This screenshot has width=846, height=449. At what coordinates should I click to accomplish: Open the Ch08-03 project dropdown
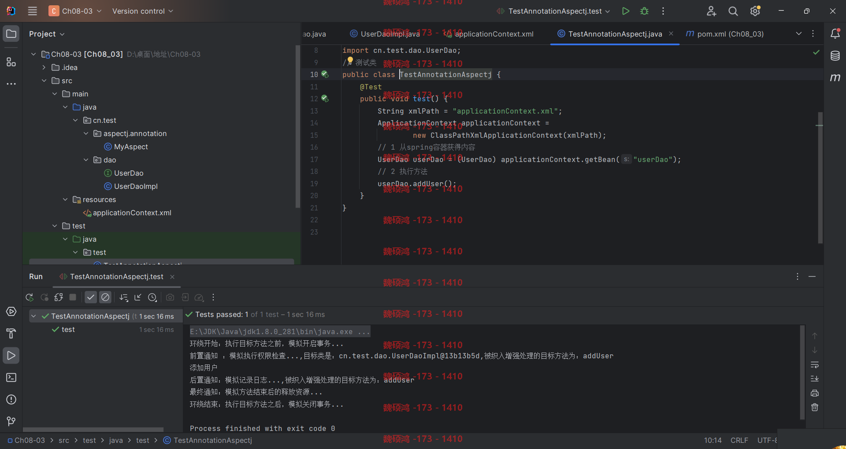75,11
